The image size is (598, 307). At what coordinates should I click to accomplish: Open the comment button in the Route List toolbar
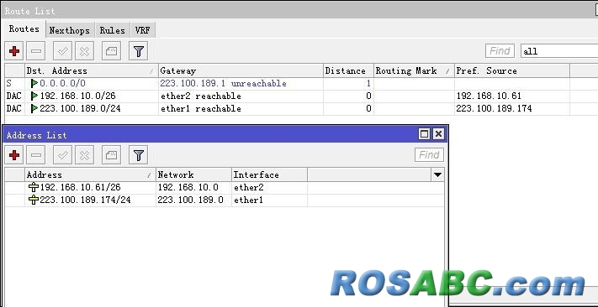coord(111,51)
